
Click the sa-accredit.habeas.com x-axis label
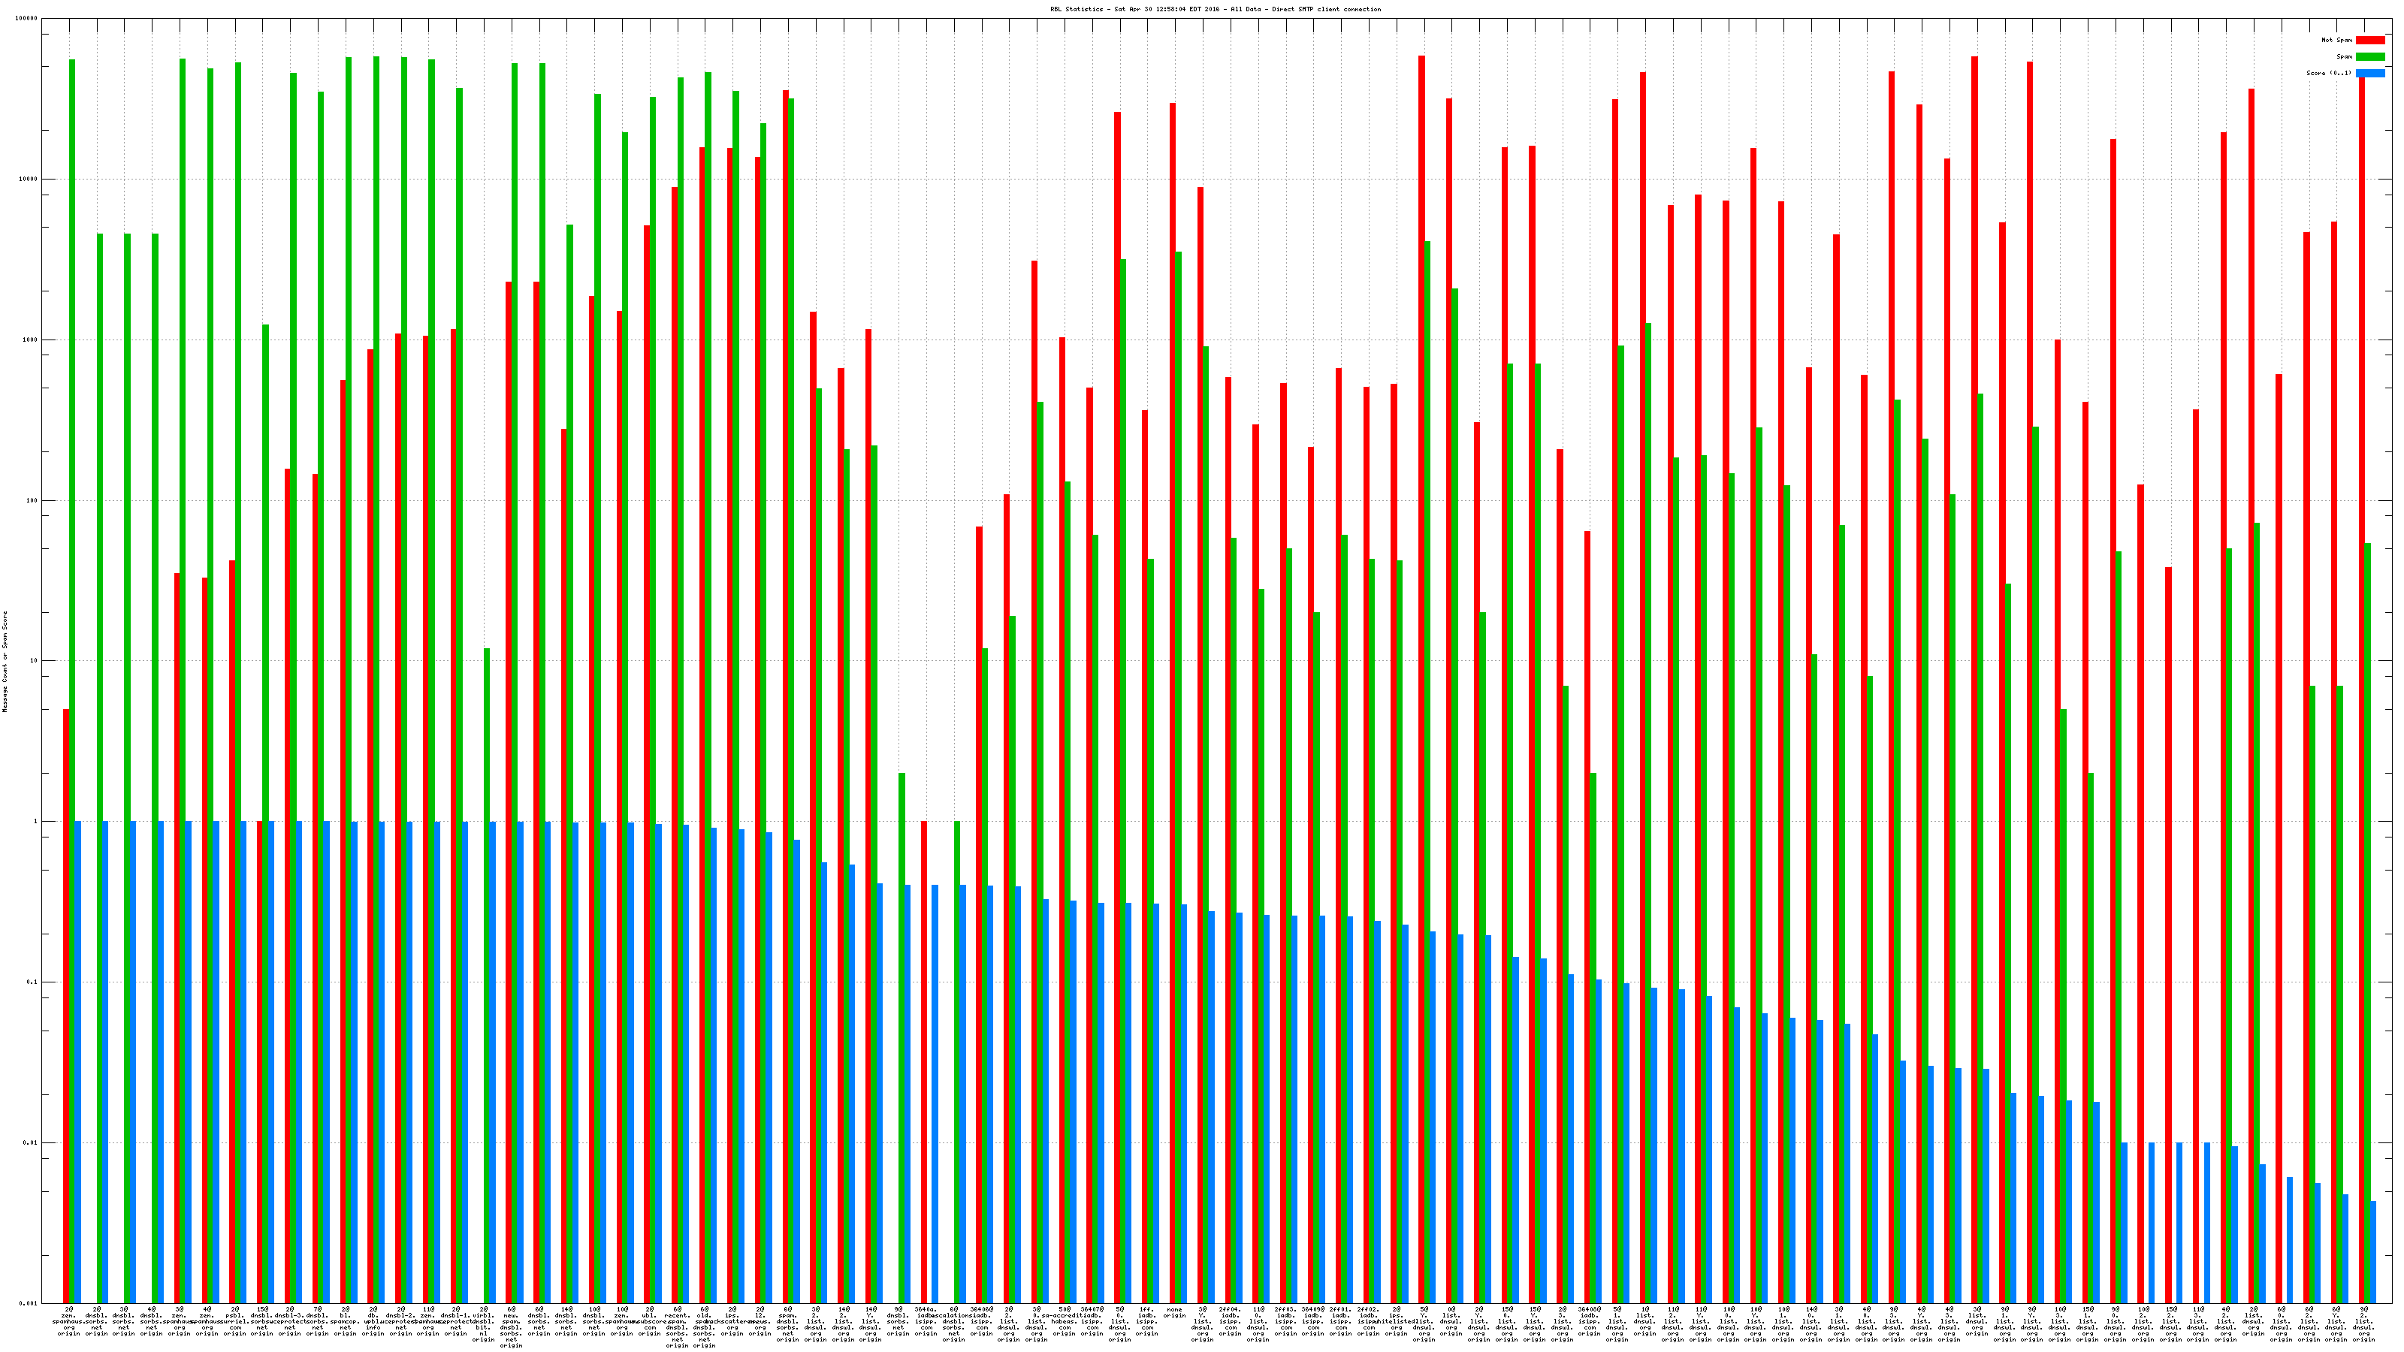click(1064, 1320)
